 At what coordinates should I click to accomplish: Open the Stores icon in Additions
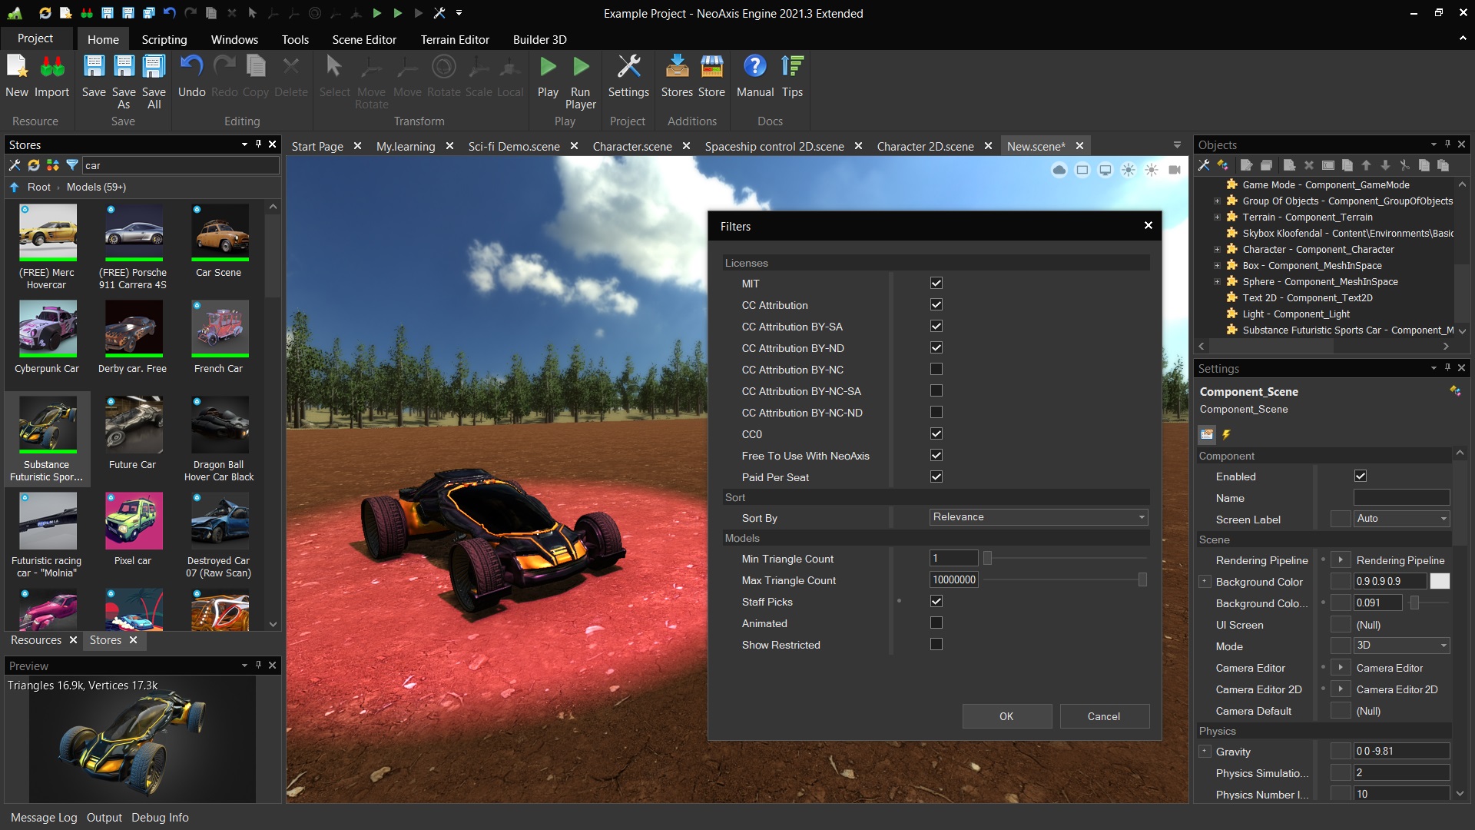[677, 68]
